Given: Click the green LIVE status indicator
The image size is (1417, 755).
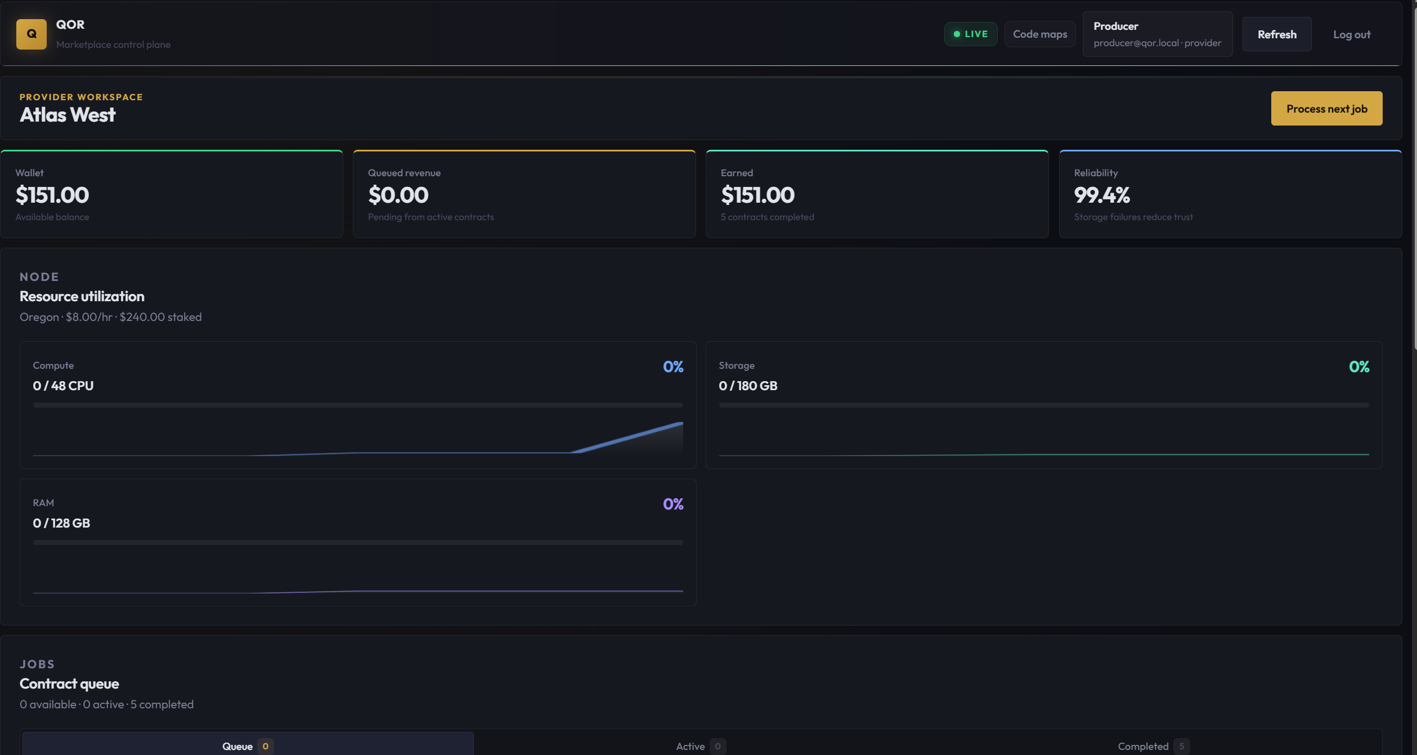Looking at the screenshot, I should click(x=970, y=34).
